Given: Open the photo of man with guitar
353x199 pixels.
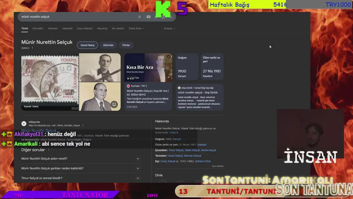Looking at the screenshot, I should [x=100, y=67].
